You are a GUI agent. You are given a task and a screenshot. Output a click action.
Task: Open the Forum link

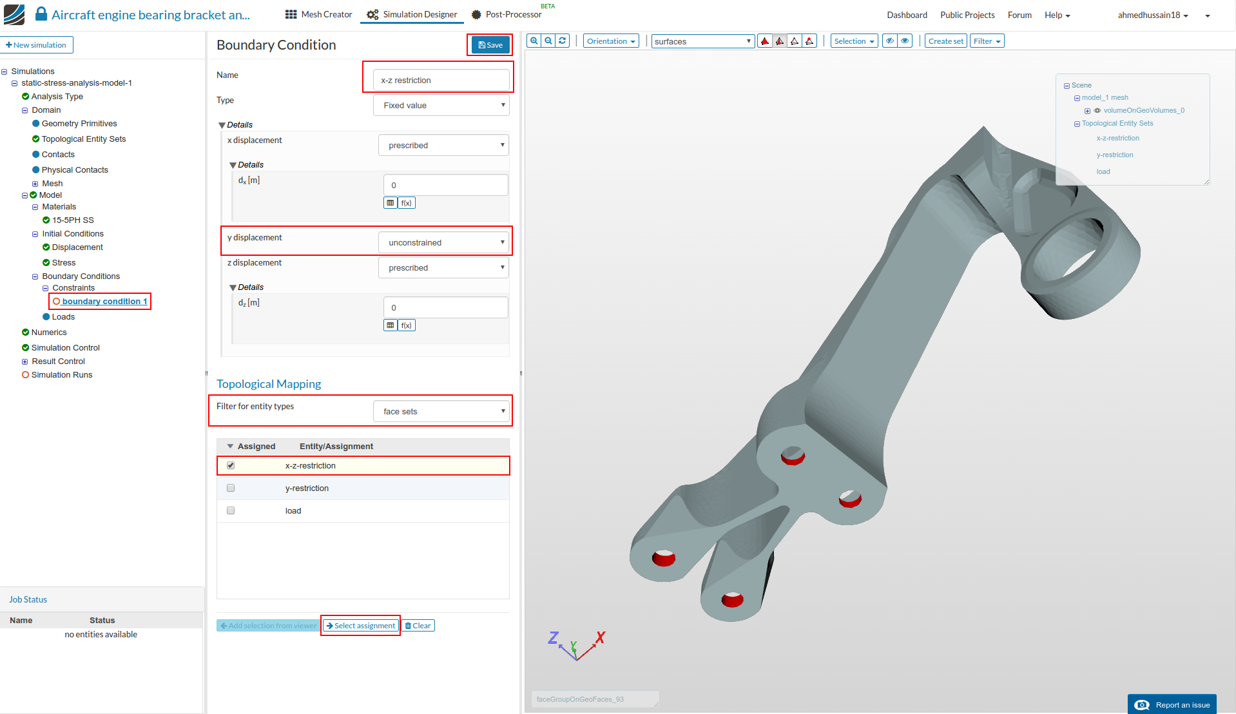(x=1019, y=15)
